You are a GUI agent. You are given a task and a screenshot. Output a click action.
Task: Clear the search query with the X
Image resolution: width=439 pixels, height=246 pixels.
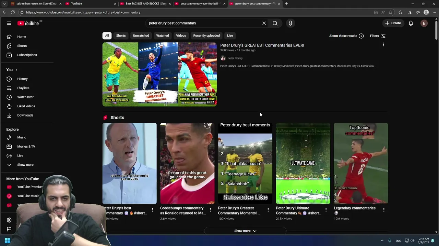[264, 23]
